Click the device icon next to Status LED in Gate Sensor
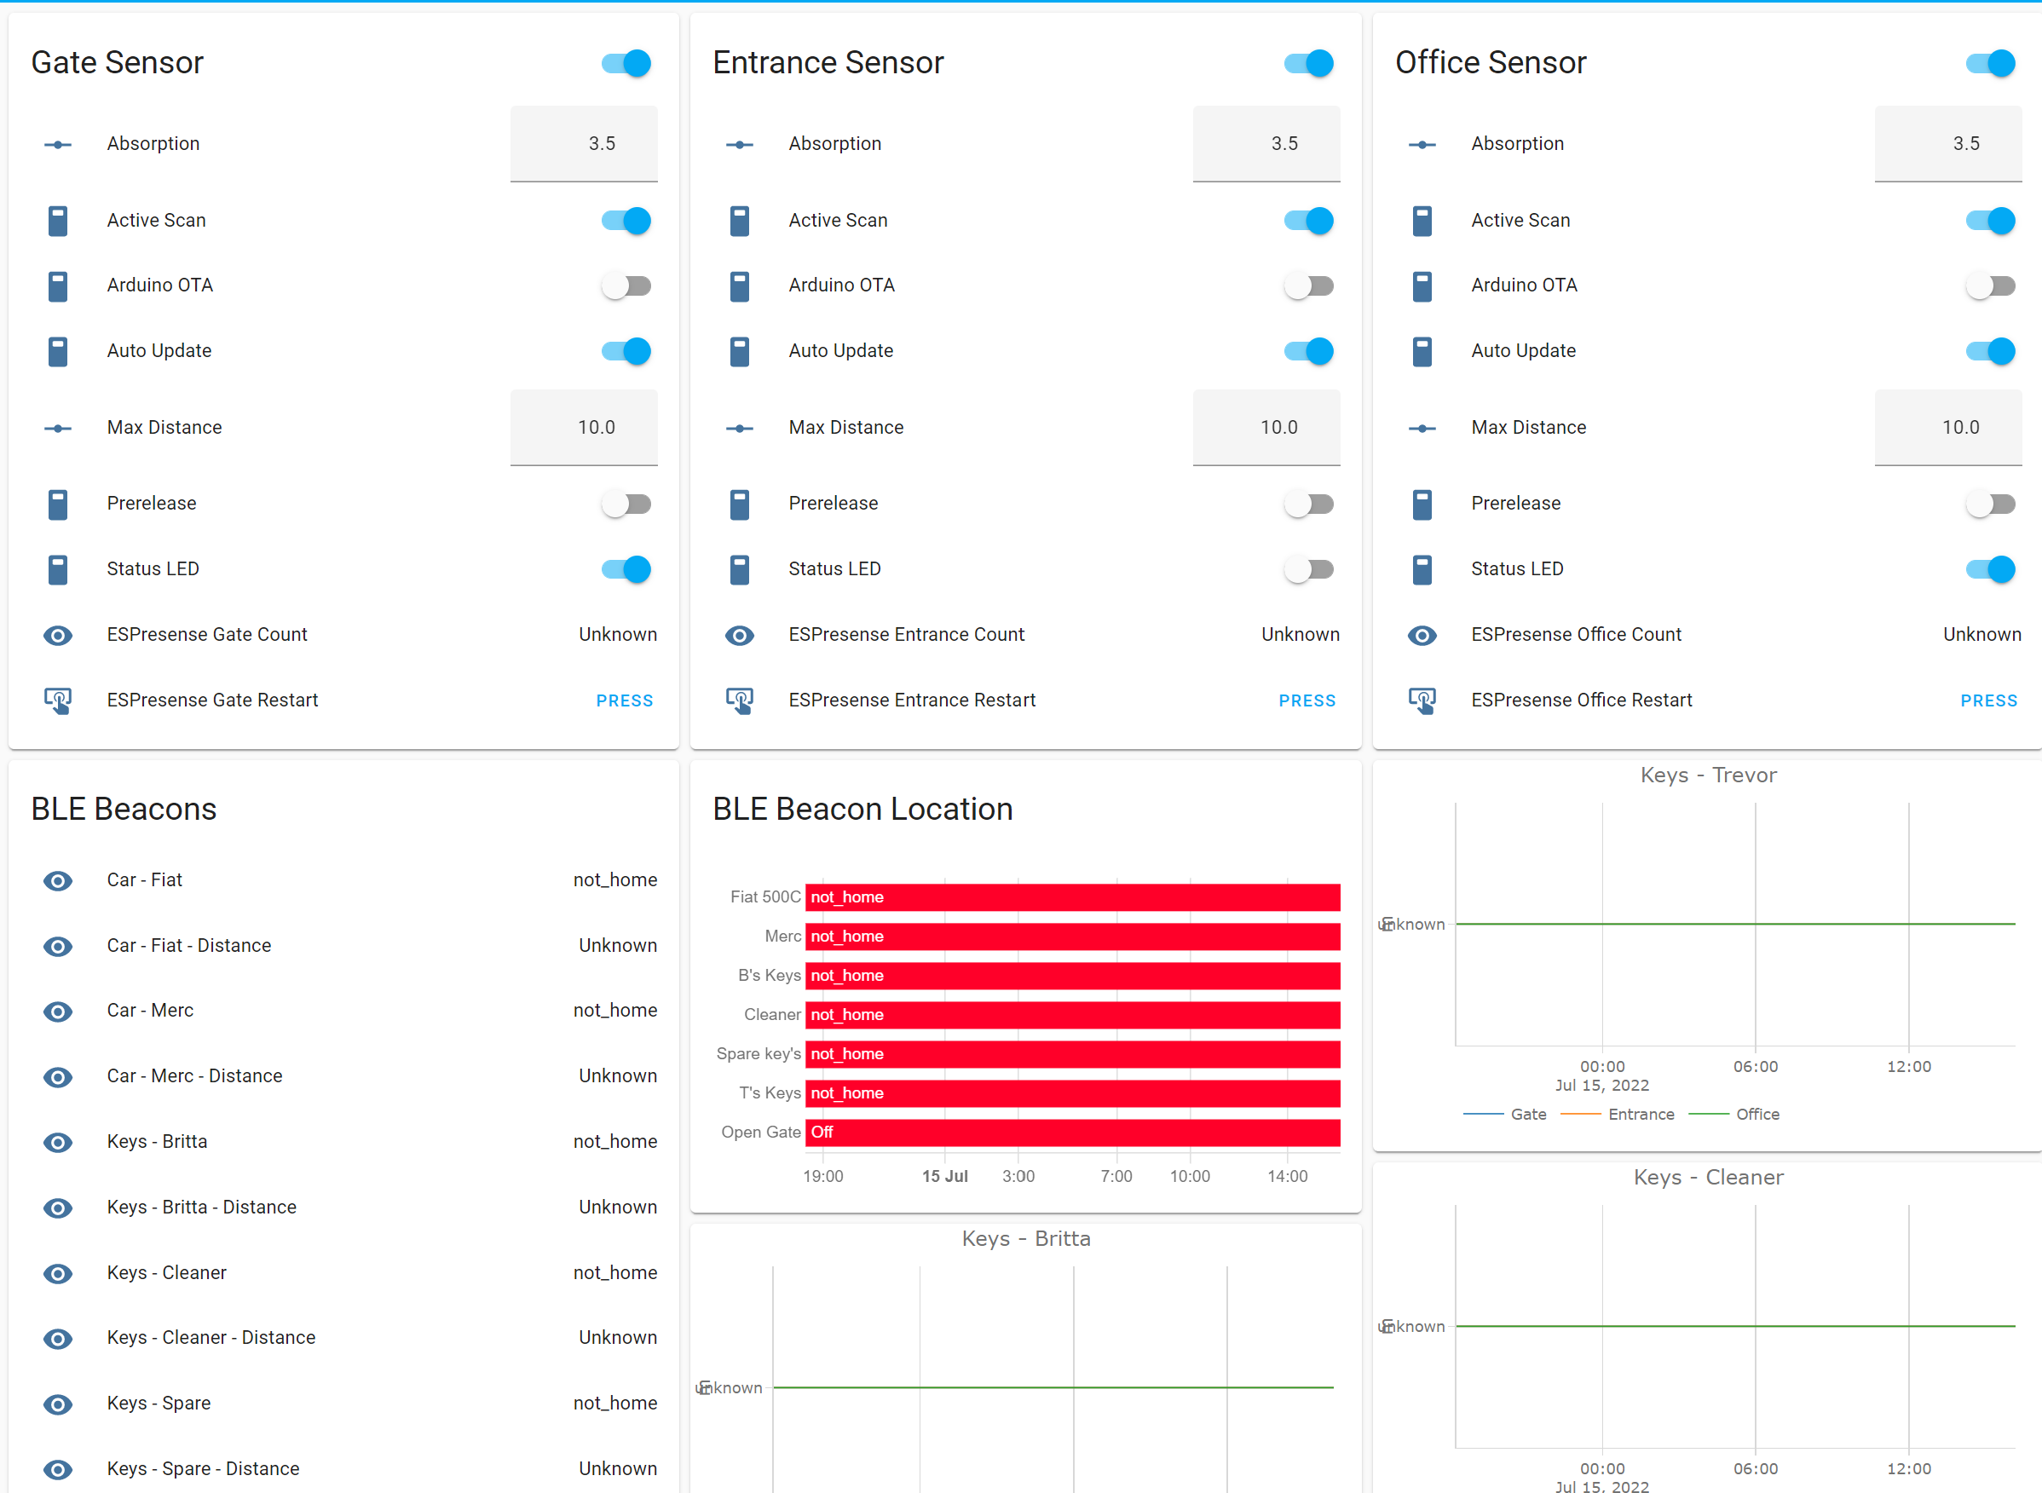 coord(58,569)
